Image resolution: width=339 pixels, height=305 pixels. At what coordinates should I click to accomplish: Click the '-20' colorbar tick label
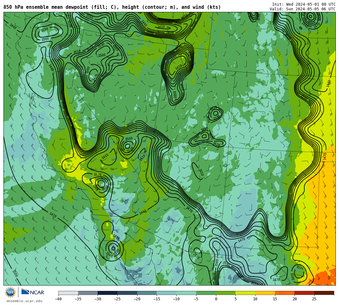coord(137,299)
